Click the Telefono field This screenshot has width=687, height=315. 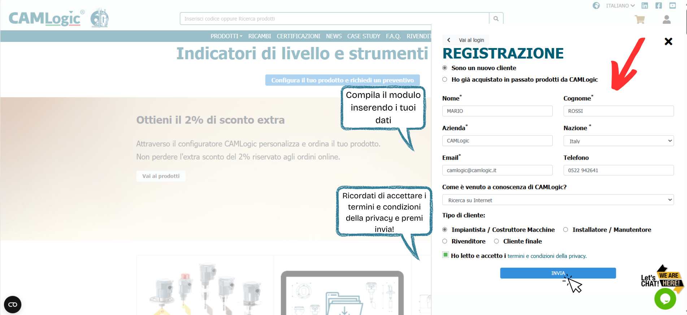click(x=618, y=170)
